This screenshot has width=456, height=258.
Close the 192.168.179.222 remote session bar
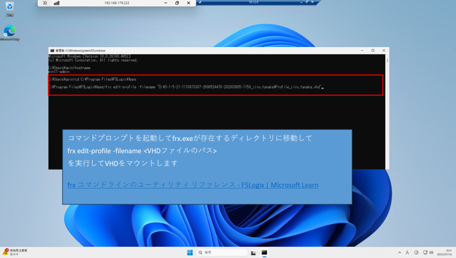[189, 3]
